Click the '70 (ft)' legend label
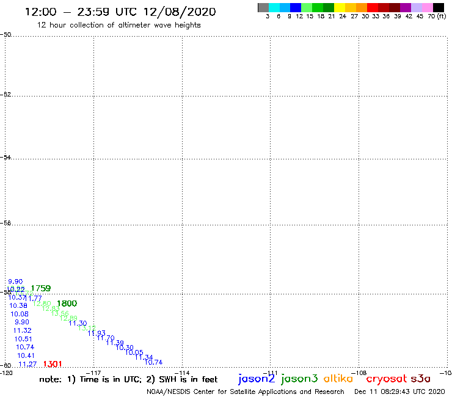The image size is (452, 397). 437,16
